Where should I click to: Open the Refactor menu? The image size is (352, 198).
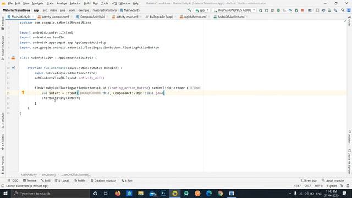[x=75, y=3]
